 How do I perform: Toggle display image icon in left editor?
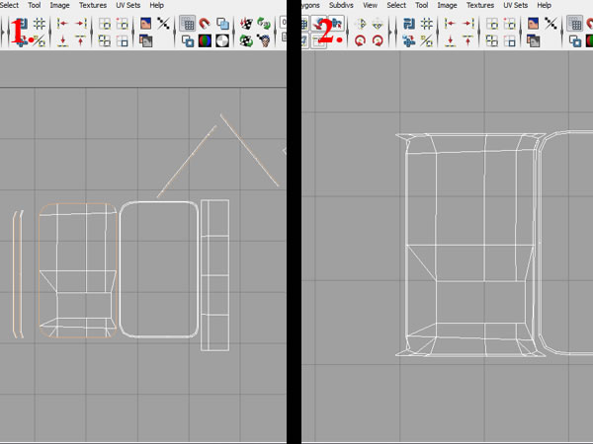145,24
